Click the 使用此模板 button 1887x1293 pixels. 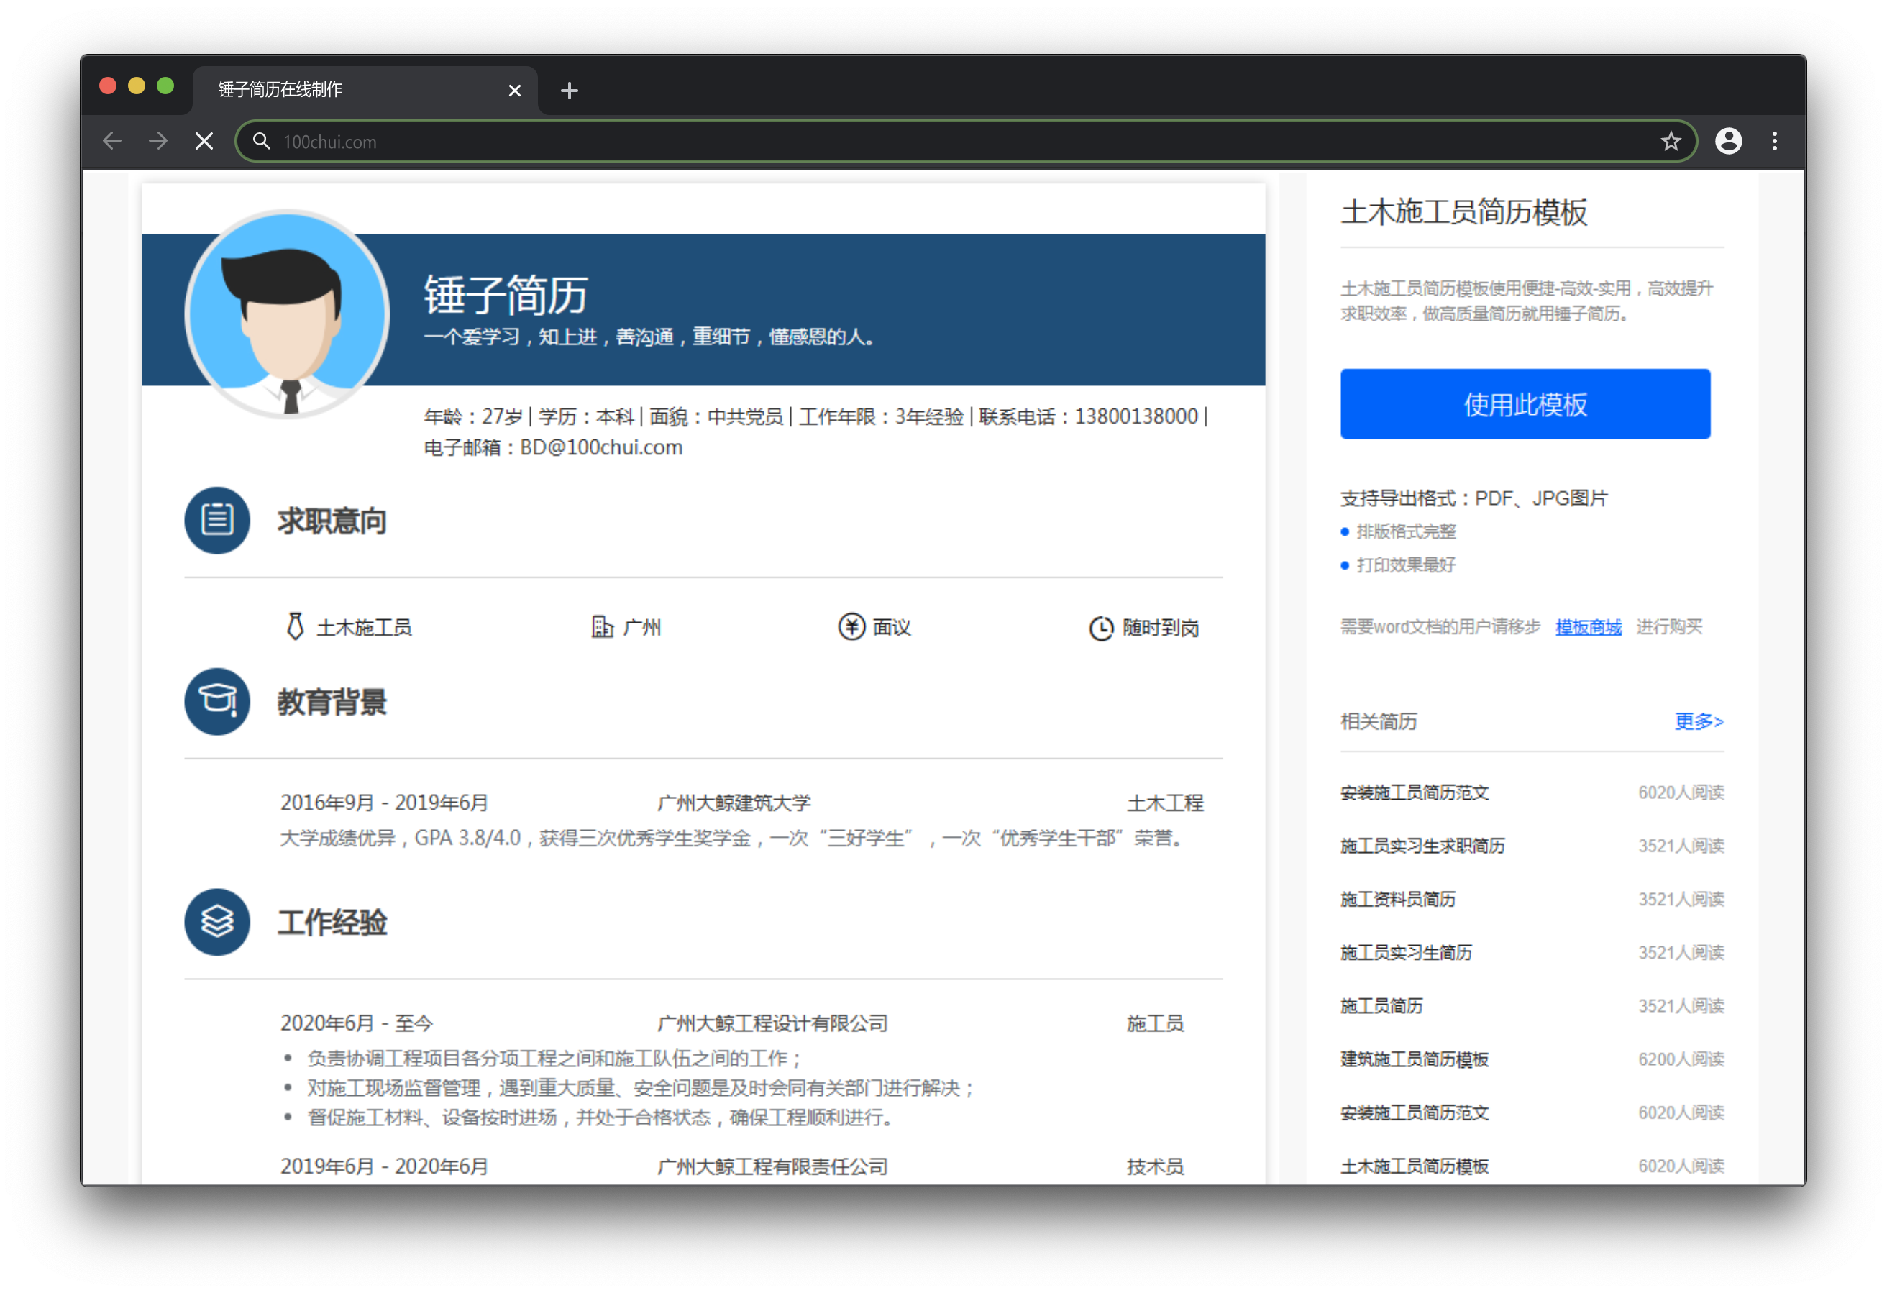(x=1525, y=403)
